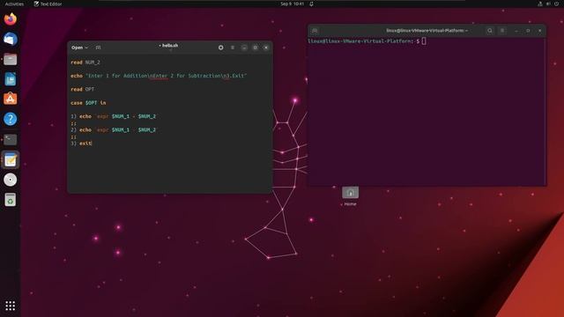Click round settings icon in Text Editor header
The image size is (564, 317).
pos(221,48)
